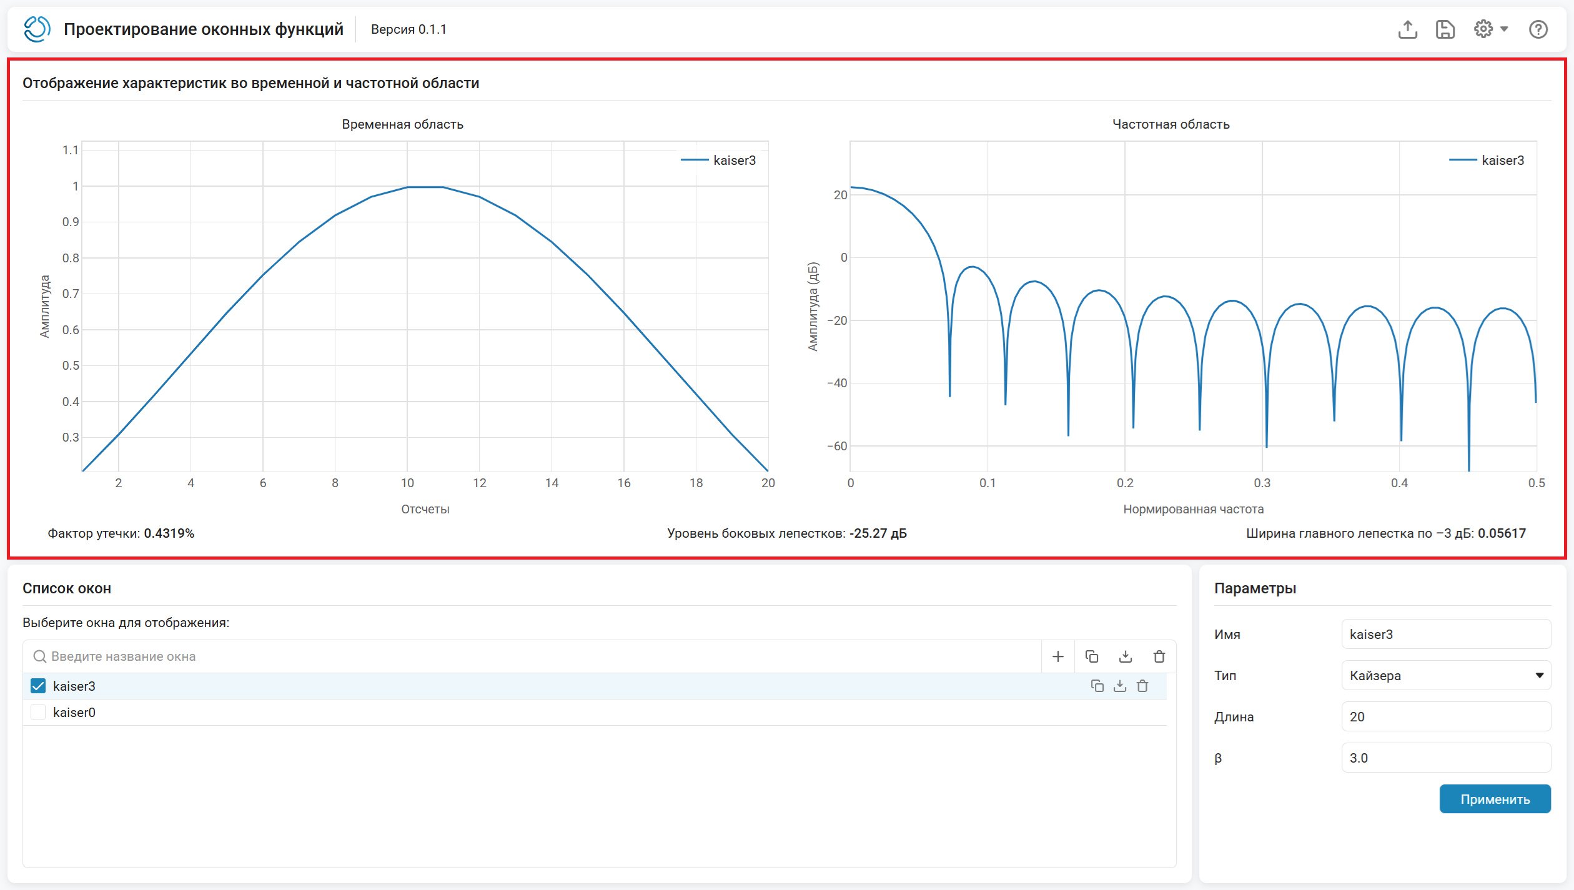Image resolution: width=1574 pixels, height=890 pixels.
Task: Click the app logo icon
Action: point(37,29)
